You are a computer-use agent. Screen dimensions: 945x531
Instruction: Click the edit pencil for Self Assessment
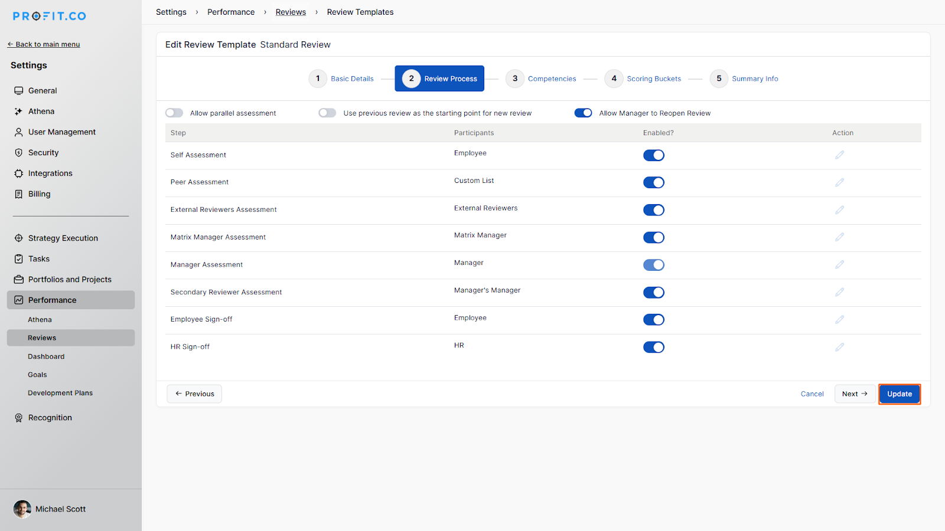pos(839,155)
